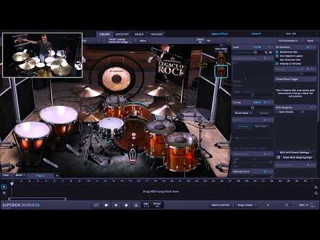Screen dimensions: 320x240
Task: Stop playback in the transport bar
Action: [106, 205]
